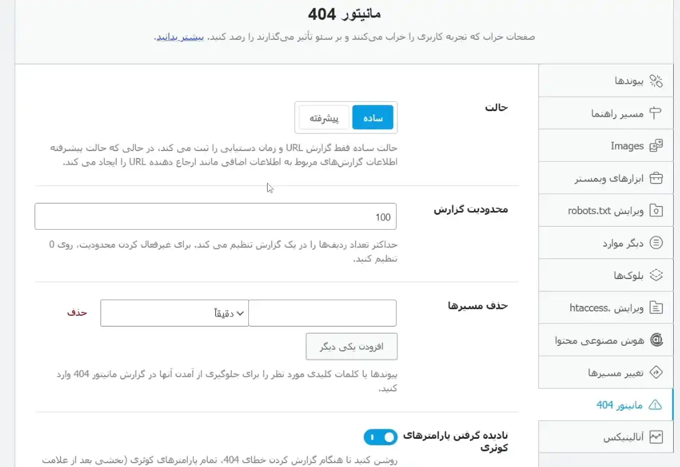This screenshot has width=680, height=467.
Task: Open the تغییر مسیرها tab
Action: tap(606, 372)
